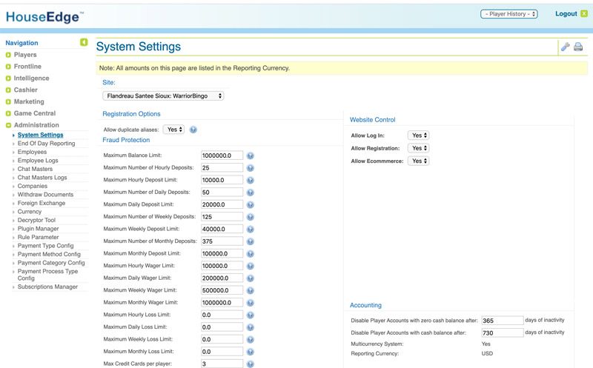Open help icon for Maximum Daily Loss Limit
The height and width of the screenshot is (368, 593).
(250, 327)
